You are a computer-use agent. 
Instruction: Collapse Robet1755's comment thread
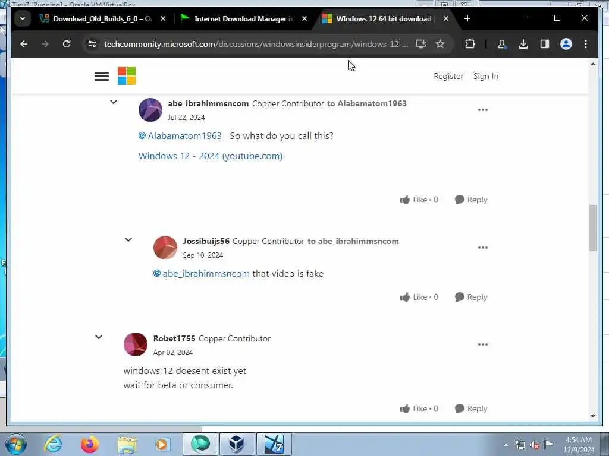(x=99, y=337)
